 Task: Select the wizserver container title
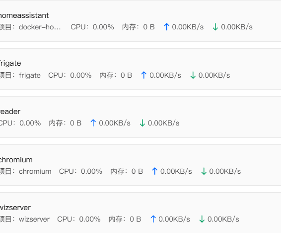(x=15, y=208)
